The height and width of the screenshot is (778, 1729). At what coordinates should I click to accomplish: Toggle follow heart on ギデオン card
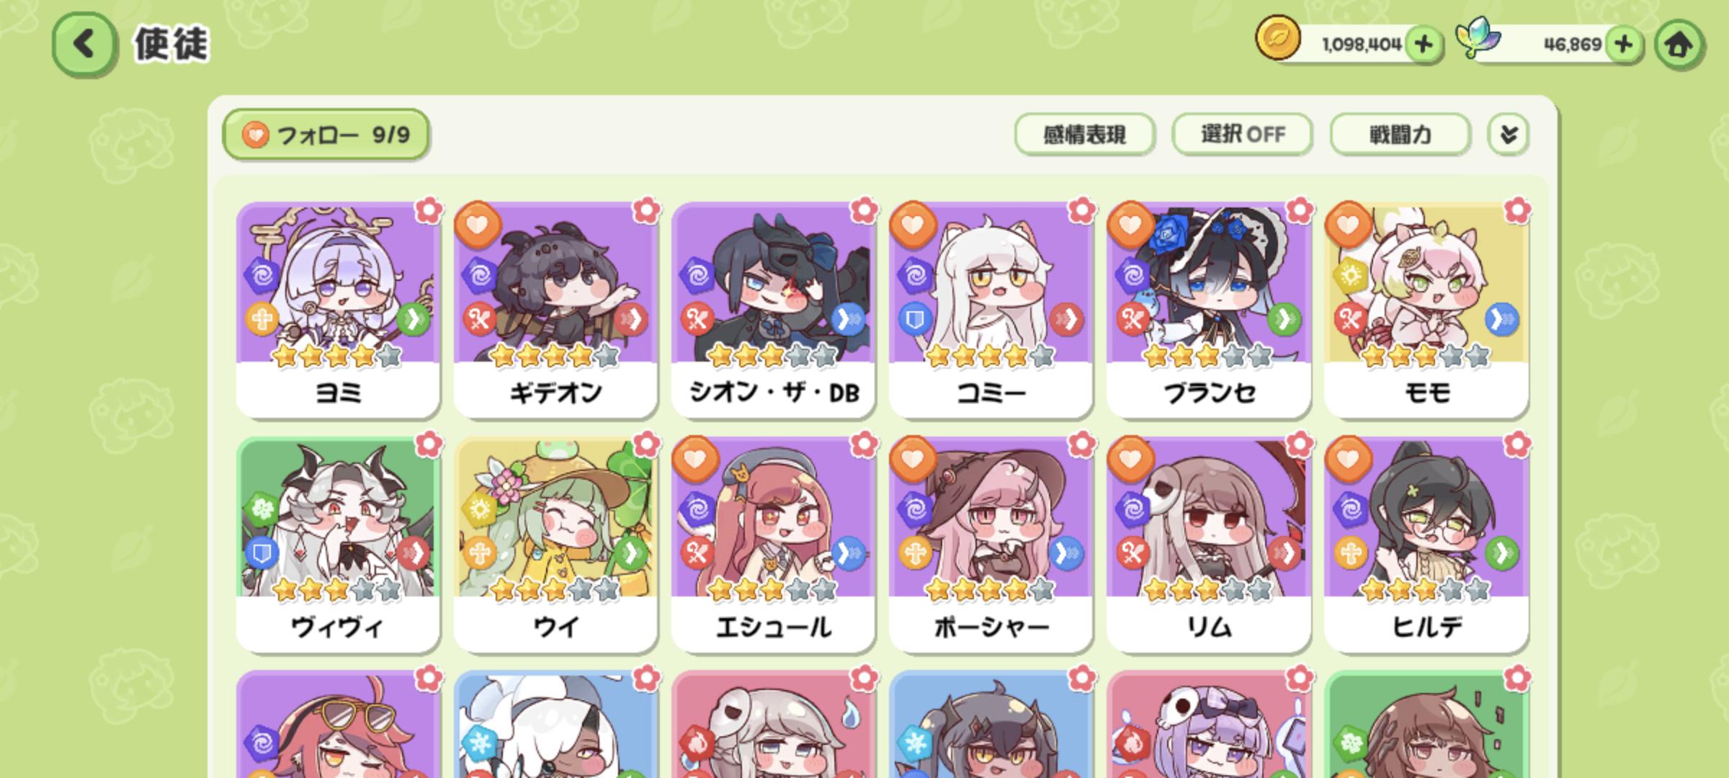(478, 225)
